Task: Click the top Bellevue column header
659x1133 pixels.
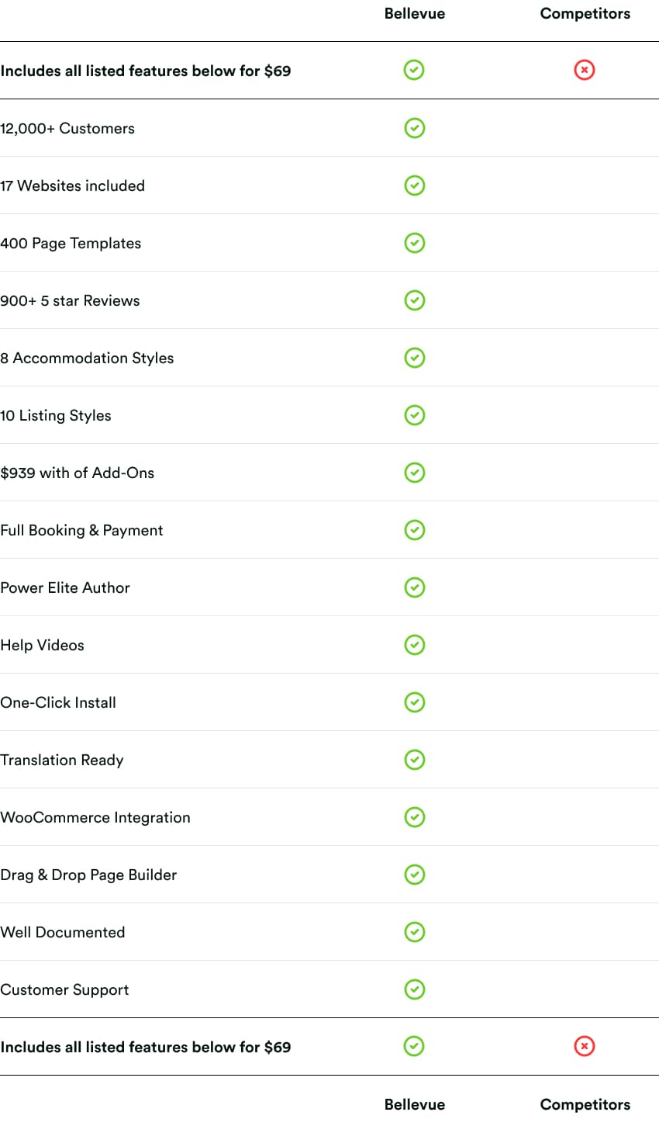Action: point(415,13)
